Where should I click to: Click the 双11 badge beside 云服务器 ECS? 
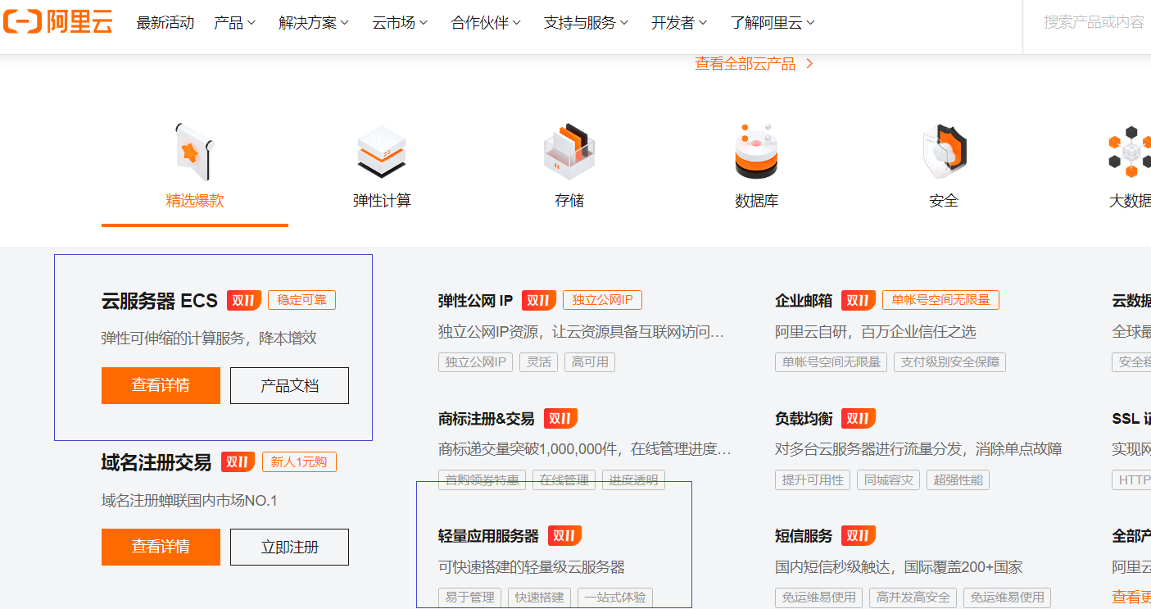coord(243,300)
